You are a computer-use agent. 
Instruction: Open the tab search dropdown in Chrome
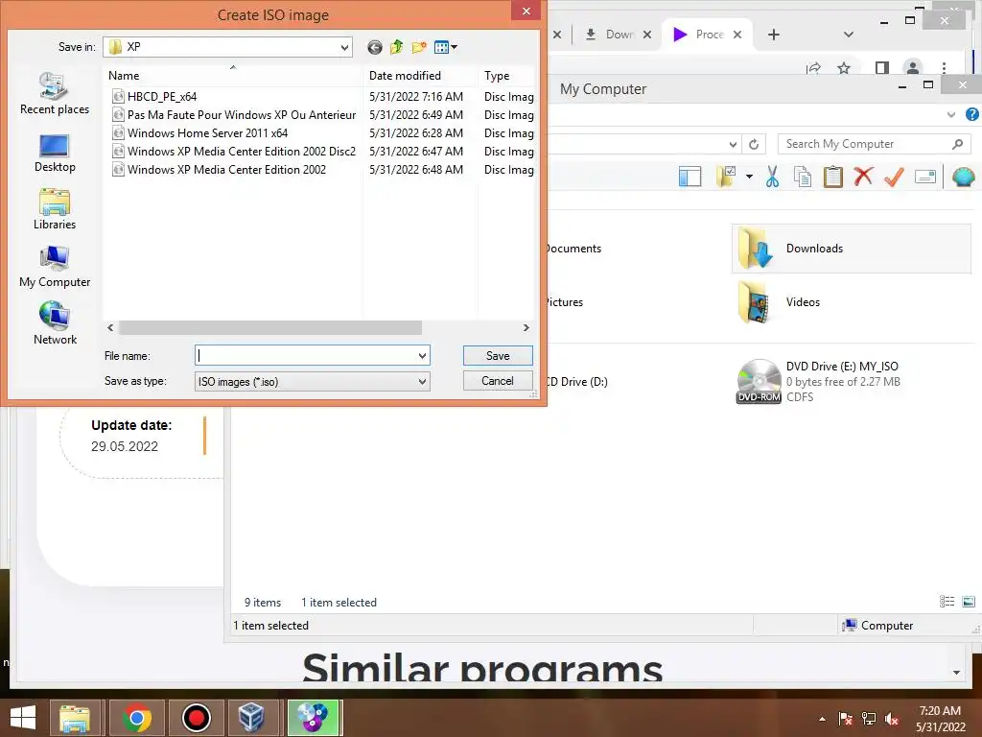pyautogui.click(x=849, y=35)
